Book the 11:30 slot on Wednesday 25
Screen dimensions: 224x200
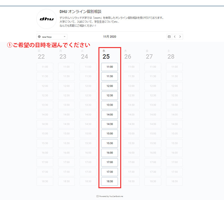tap(109, 76)
